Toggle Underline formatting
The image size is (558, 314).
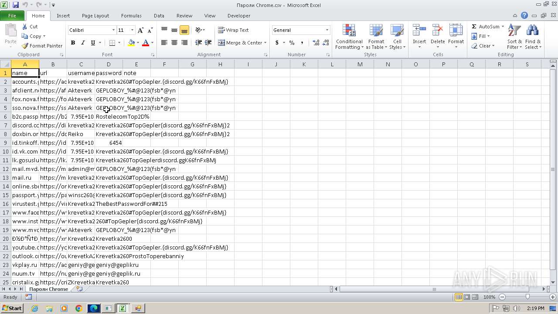pos(93,43)
